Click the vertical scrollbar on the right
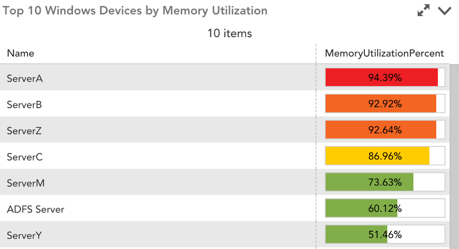Screen dimensions: 459x249 tap(454, 157)
